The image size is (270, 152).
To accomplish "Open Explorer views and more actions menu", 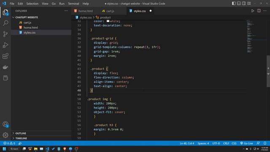I will tap(66, 11).
